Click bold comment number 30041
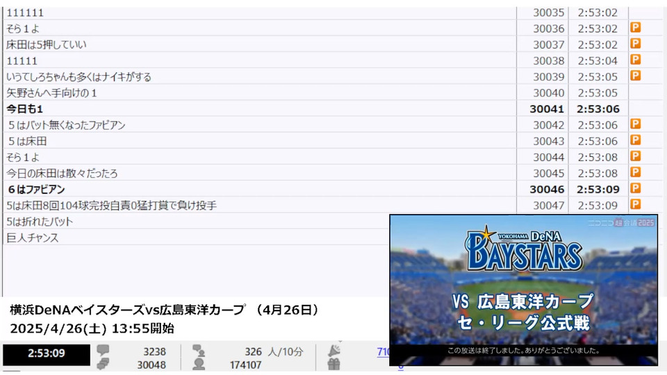 (547, 109)
